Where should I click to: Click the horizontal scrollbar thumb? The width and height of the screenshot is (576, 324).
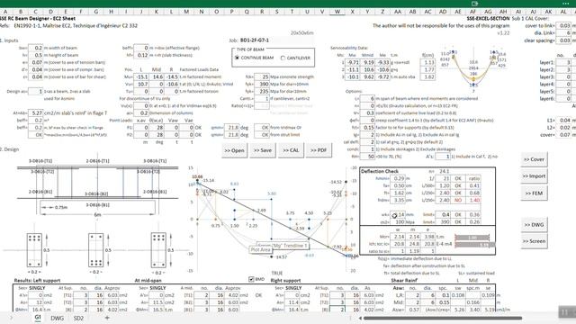(x=442, y=318)
